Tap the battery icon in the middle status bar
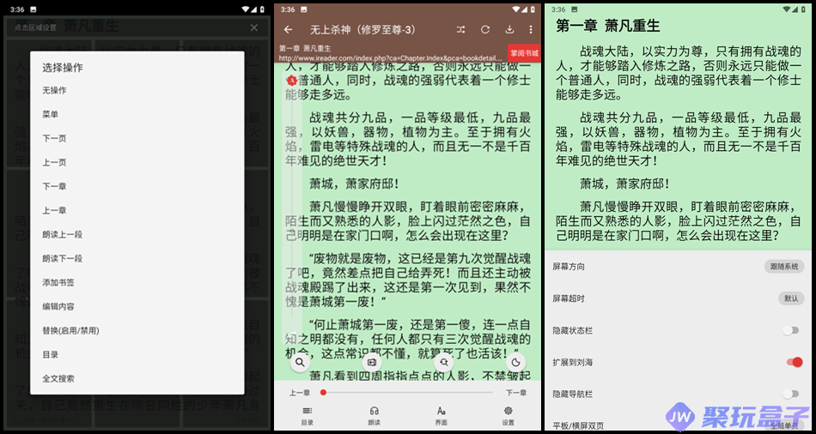 coord(533,9)
